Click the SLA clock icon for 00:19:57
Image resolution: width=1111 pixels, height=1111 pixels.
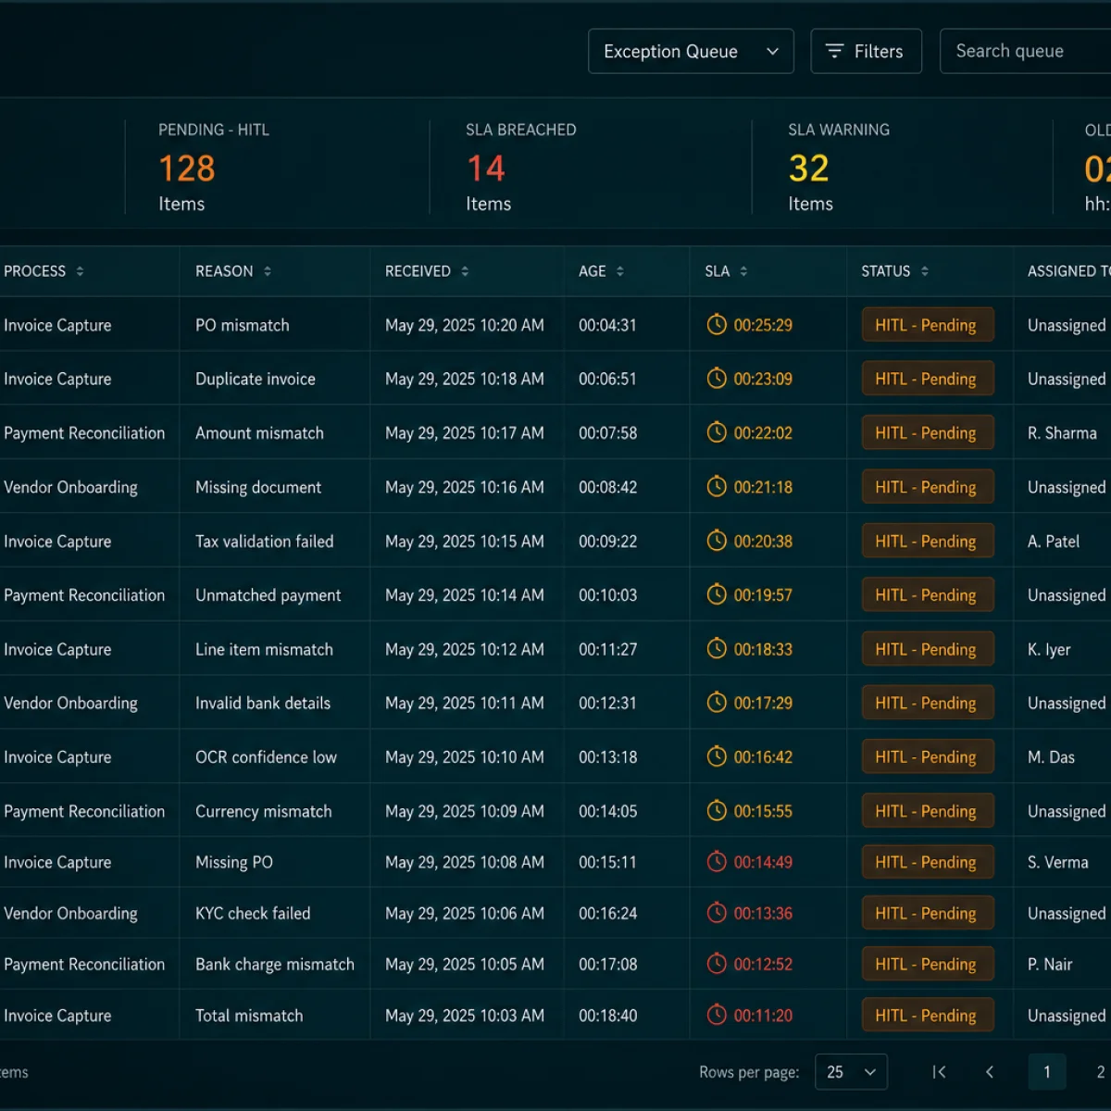[x=717, y=594]
